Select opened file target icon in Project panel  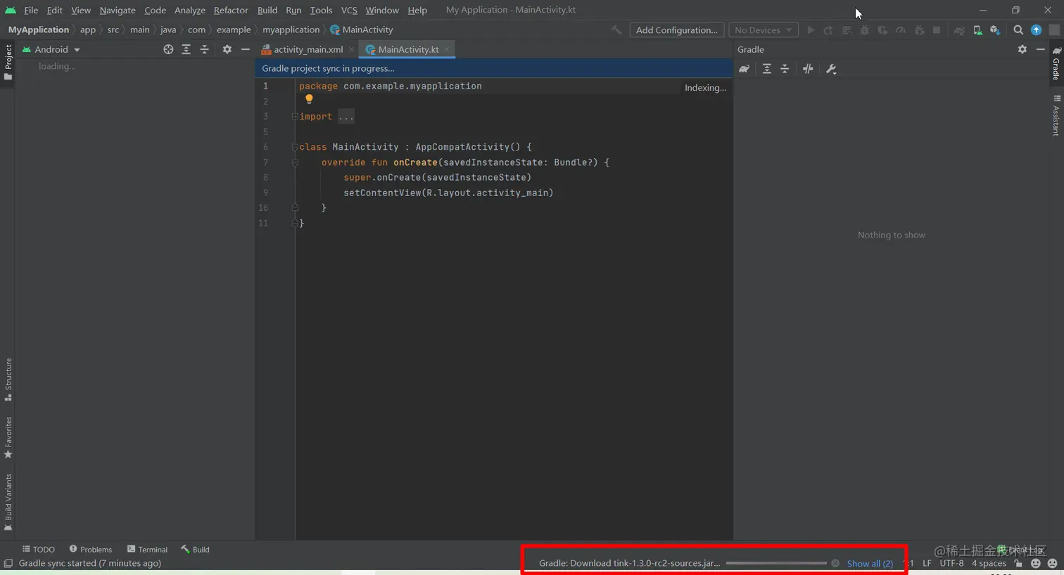pos(168,49)
